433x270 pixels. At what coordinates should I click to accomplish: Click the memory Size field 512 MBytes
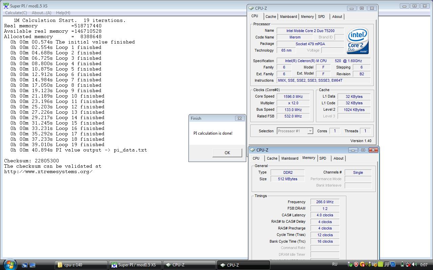[288, 179]
